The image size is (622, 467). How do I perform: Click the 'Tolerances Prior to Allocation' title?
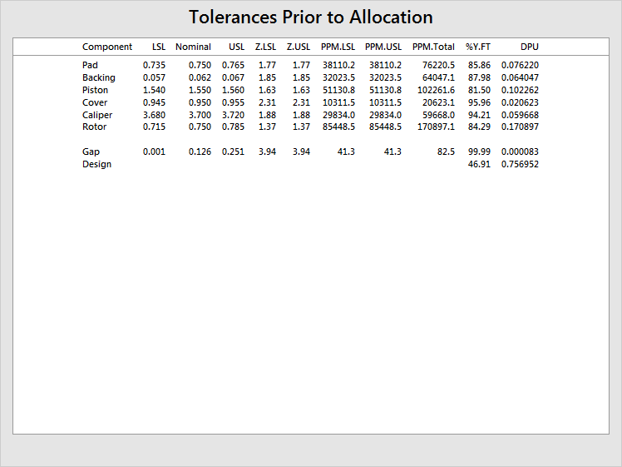(x=311, y=17)
